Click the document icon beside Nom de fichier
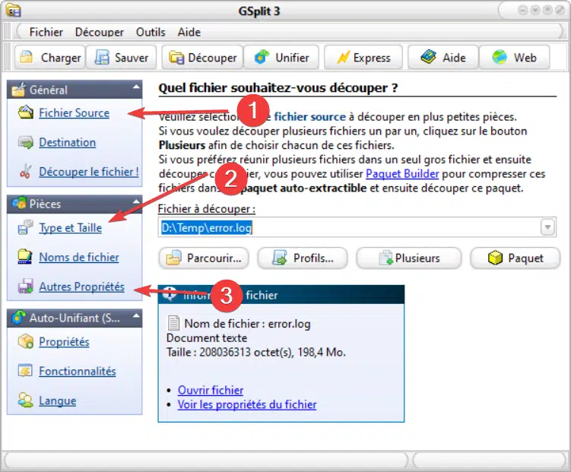This screenshot has width=571, height=472. [x=173, y=323]
